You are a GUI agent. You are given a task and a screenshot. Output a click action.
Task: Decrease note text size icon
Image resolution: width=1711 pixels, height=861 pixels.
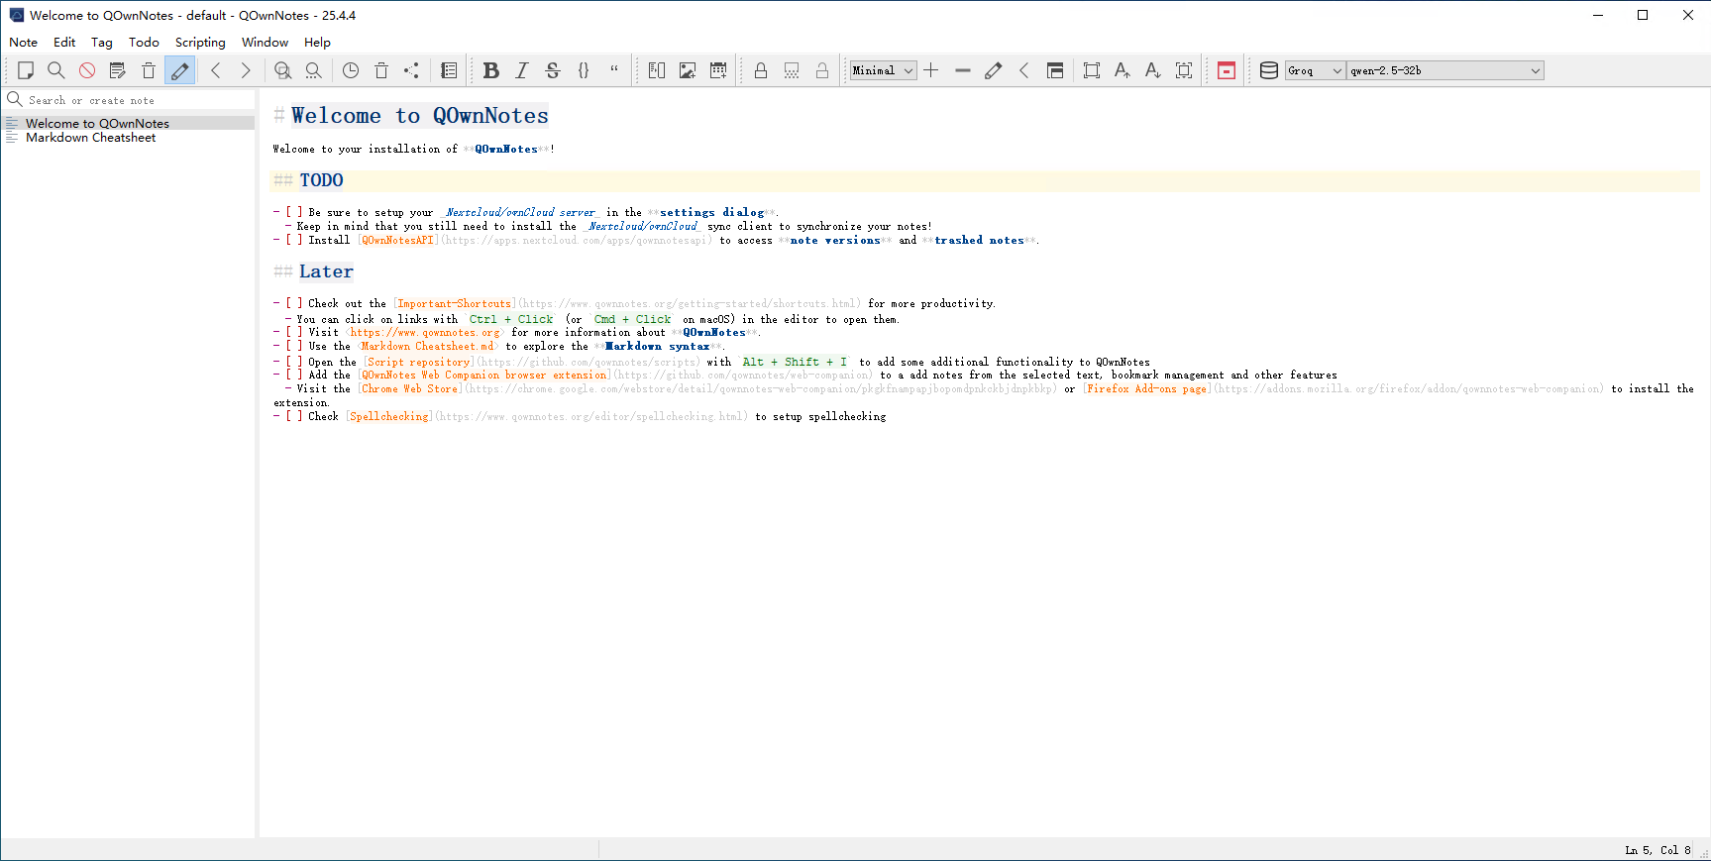pos(1153,70)
